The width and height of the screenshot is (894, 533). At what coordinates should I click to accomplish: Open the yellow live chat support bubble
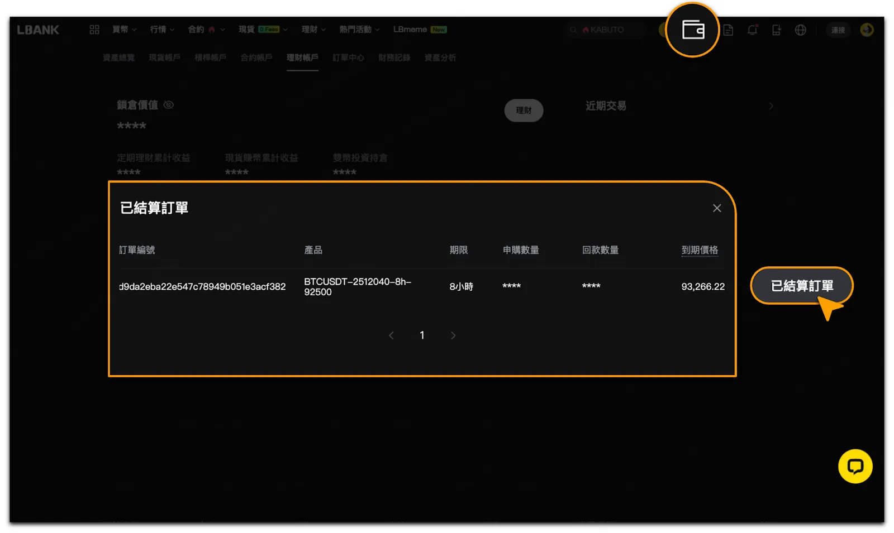click(854, 466)
